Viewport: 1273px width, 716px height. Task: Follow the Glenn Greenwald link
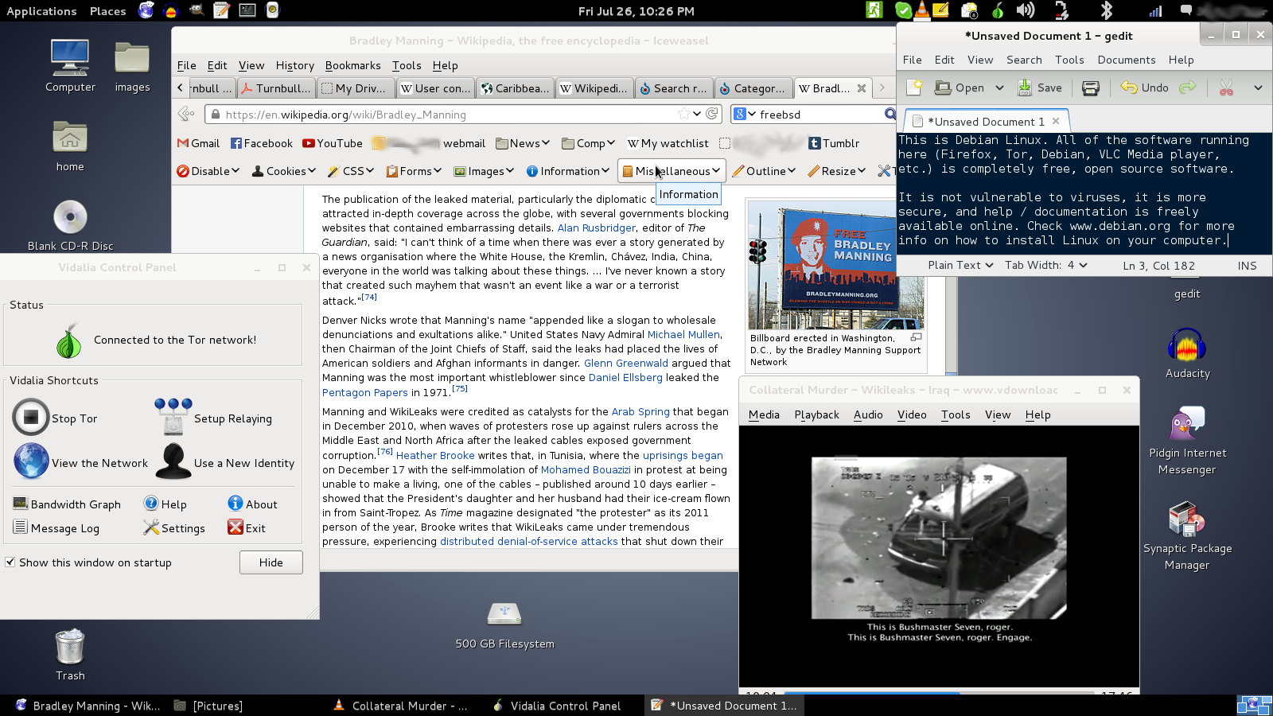click(626, 364)
